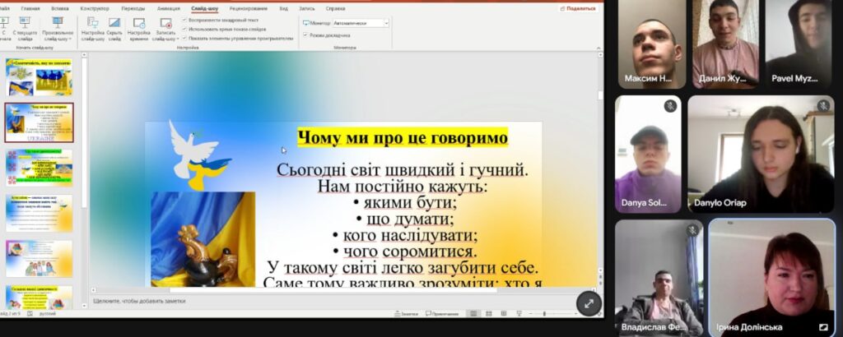Screen dimensions: 843x337
Task: Toggle presenter view (Режим докладчика) checkbox
Action: pos(305,35)
